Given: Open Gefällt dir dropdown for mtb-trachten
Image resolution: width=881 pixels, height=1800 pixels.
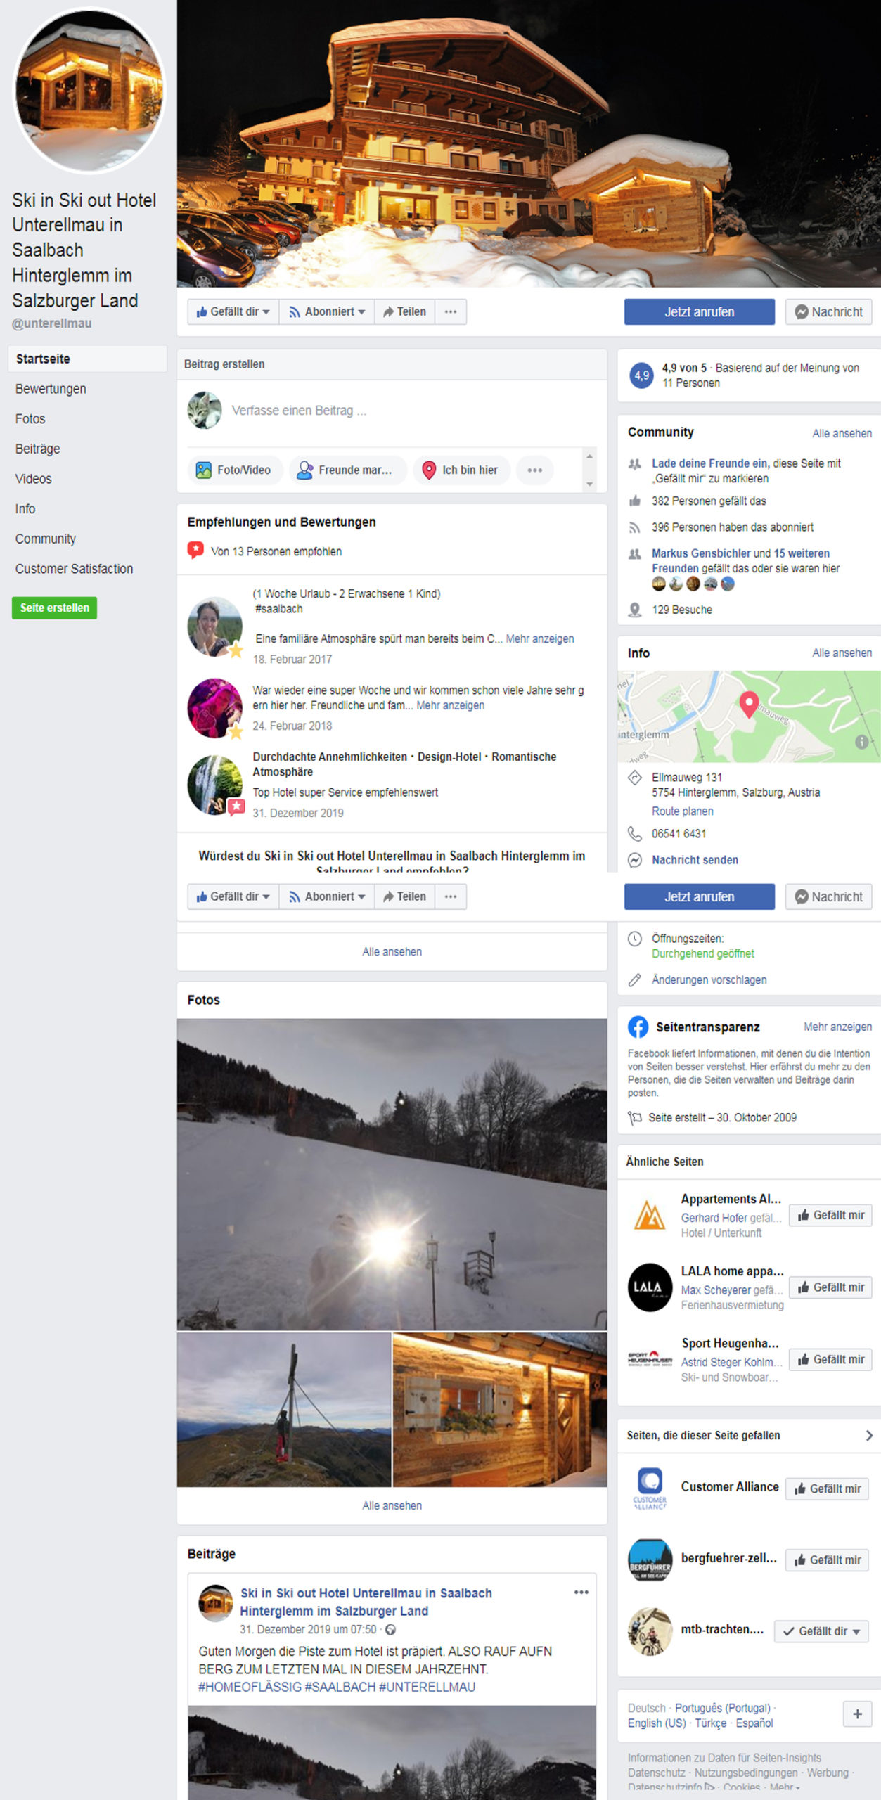Looking at the screenshot, I should coord(821,1631).
